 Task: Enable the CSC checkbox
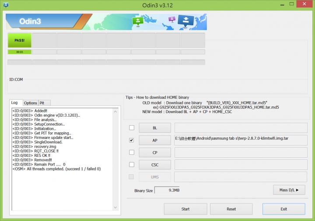132,165
